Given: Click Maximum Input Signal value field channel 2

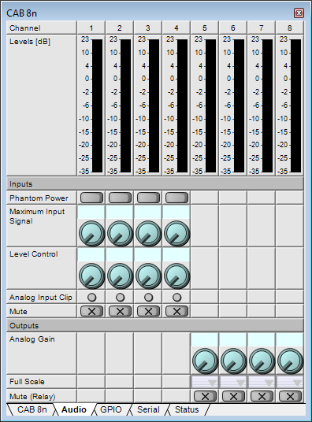Looking at the screenshot, I should coord(120,212).
